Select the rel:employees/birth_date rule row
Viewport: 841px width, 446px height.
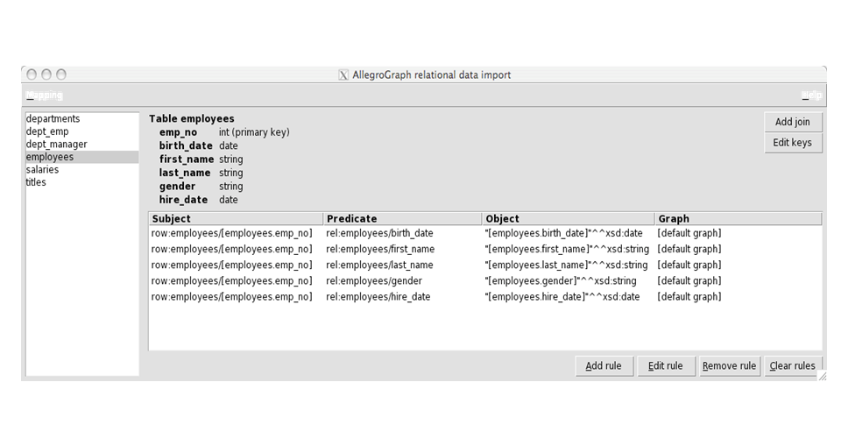(379, 234)
